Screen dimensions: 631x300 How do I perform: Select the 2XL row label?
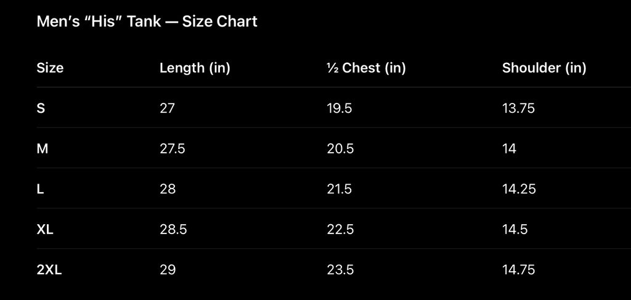49,269
